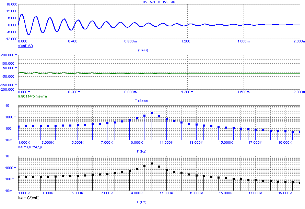Select the peak 10 kHz marker in blue harmonic plot
The width and height of the screenshot is (305, 209).
point(152,113)
